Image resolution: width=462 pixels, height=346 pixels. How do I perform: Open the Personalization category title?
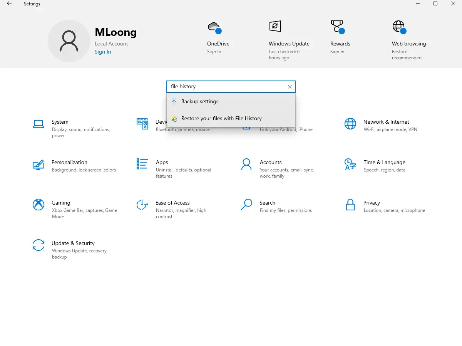coord(69,162)
